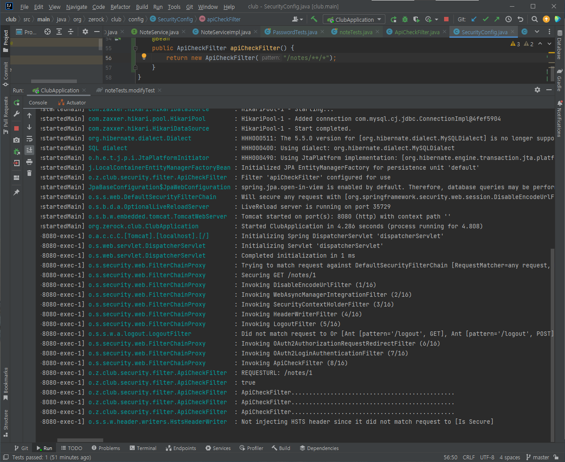Open the TODO tool window

[72, 448]
